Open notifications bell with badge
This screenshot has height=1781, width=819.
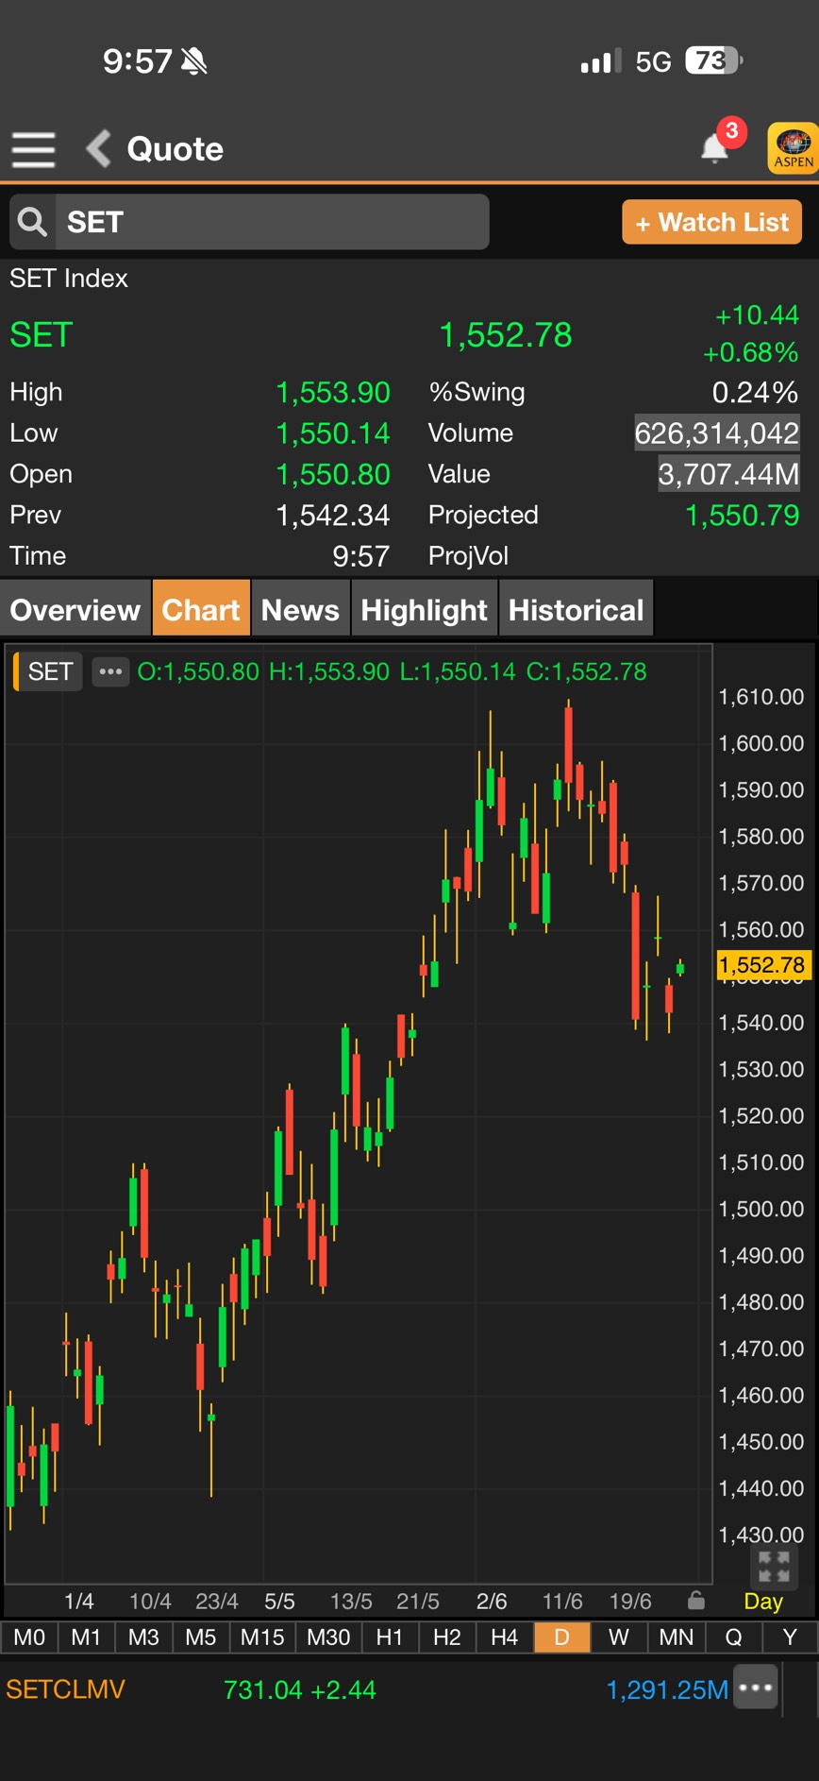[717, 145]
